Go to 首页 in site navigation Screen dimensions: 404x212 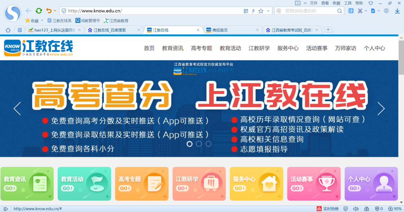click(149, 48)
